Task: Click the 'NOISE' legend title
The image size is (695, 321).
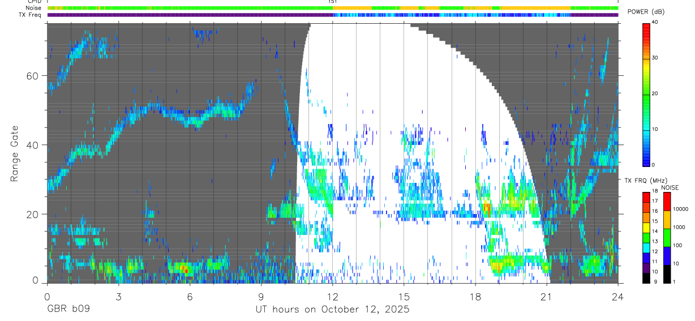Action: [x=670, y=187]
